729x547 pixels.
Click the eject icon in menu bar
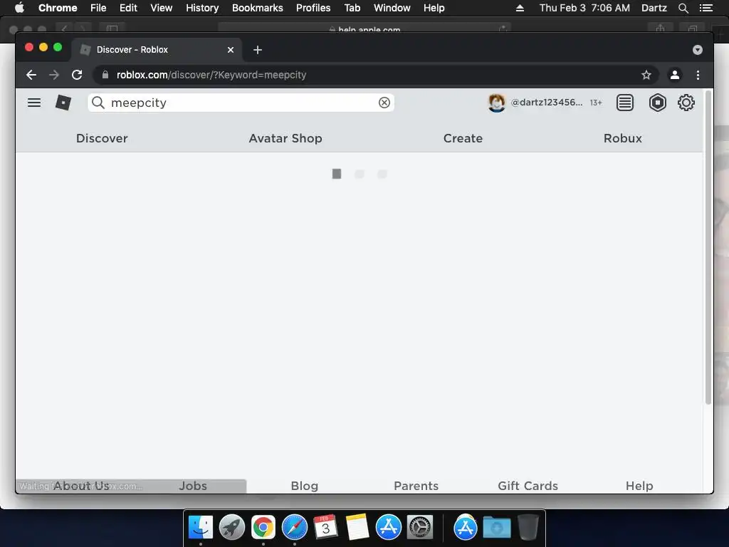pos(520,8)
